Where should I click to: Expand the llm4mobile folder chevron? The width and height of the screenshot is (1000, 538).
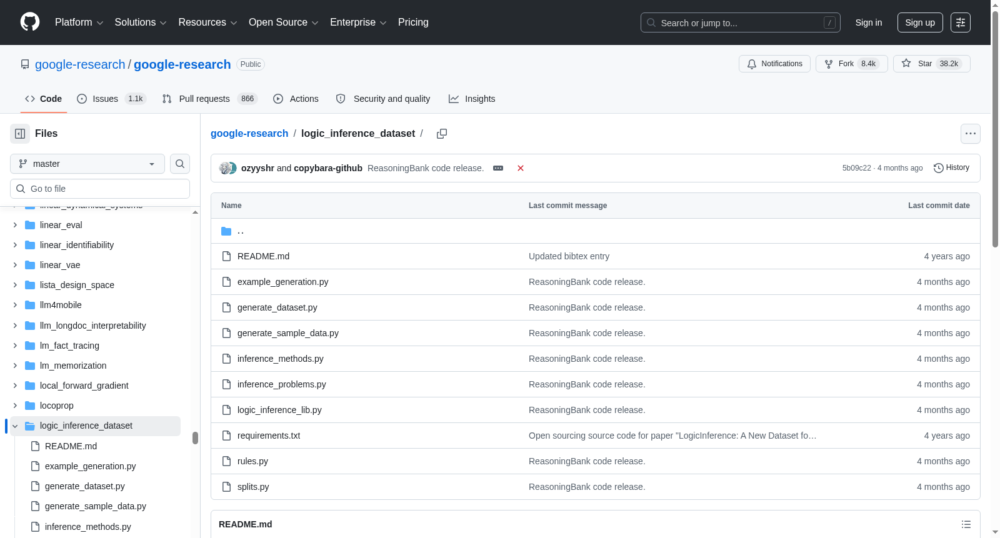(x=15, y=305)
